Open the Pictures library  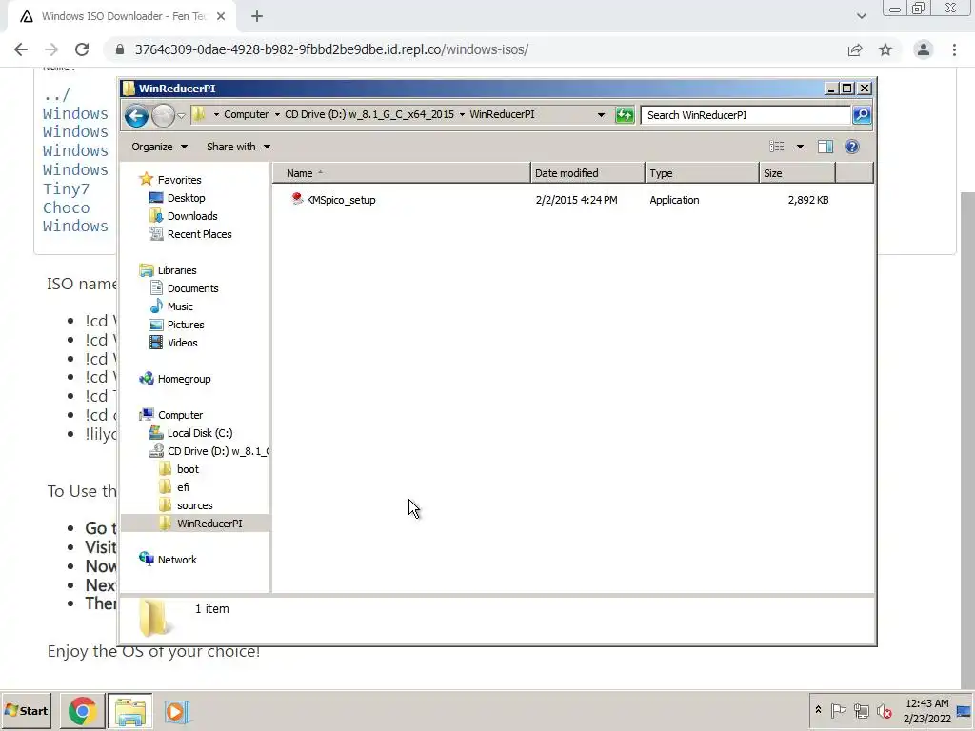(x=186, y=325)
